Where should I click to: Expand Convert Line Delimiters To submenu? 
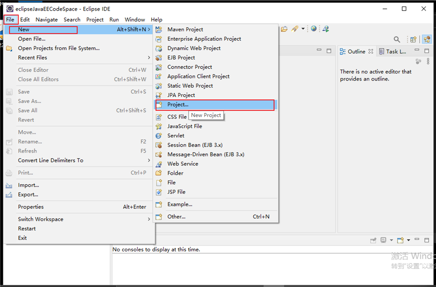point(79,160)
